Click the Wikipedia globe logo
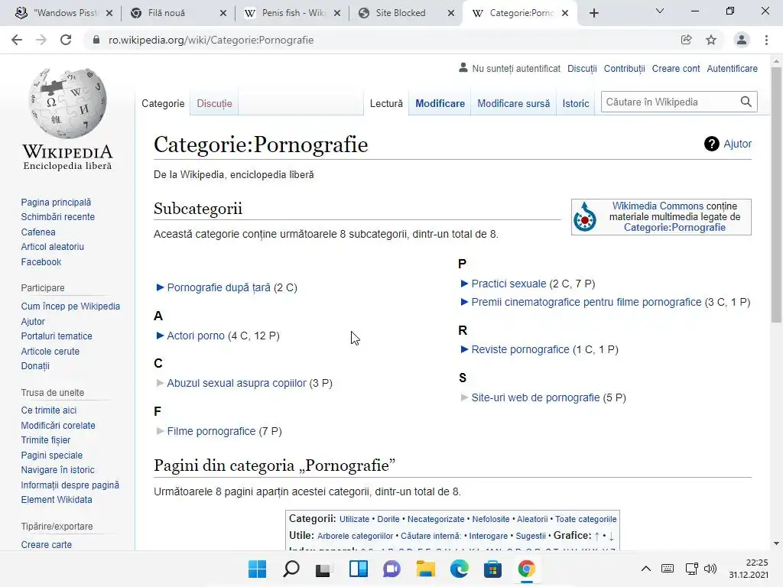 click(x=67, y=103)
